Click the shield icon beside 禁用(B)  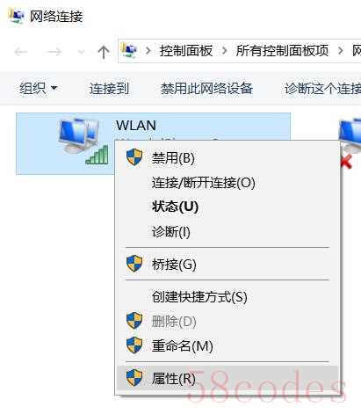134,157
